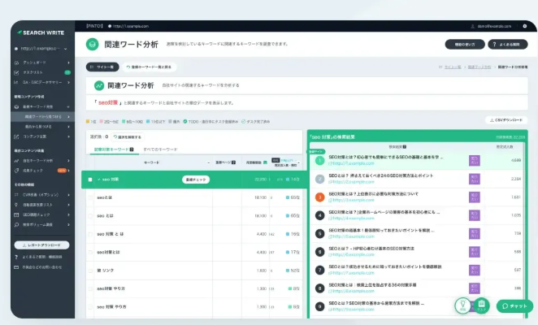Click help icon beside 記事対策キーワード tab
The width and height of the screenshot is (538, 325).
click(x=132, y=149)
